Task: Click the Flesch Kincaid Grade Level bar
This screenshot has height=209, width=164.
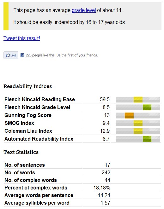Action: click(138, 107)
